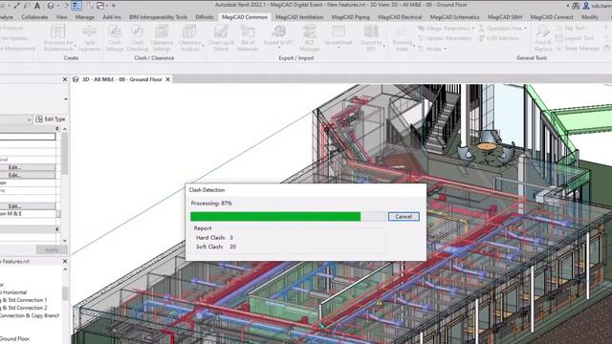Click the first Edit... button in Properties

tap(28, 167)
